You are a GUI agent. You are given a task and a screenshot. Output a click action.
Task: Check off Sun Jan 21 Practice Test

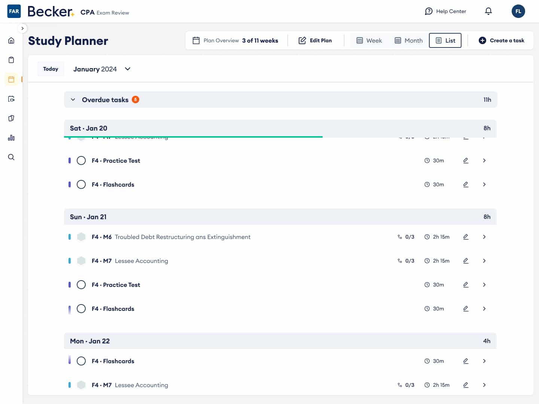pyautogui.click(x=81, y=285)
